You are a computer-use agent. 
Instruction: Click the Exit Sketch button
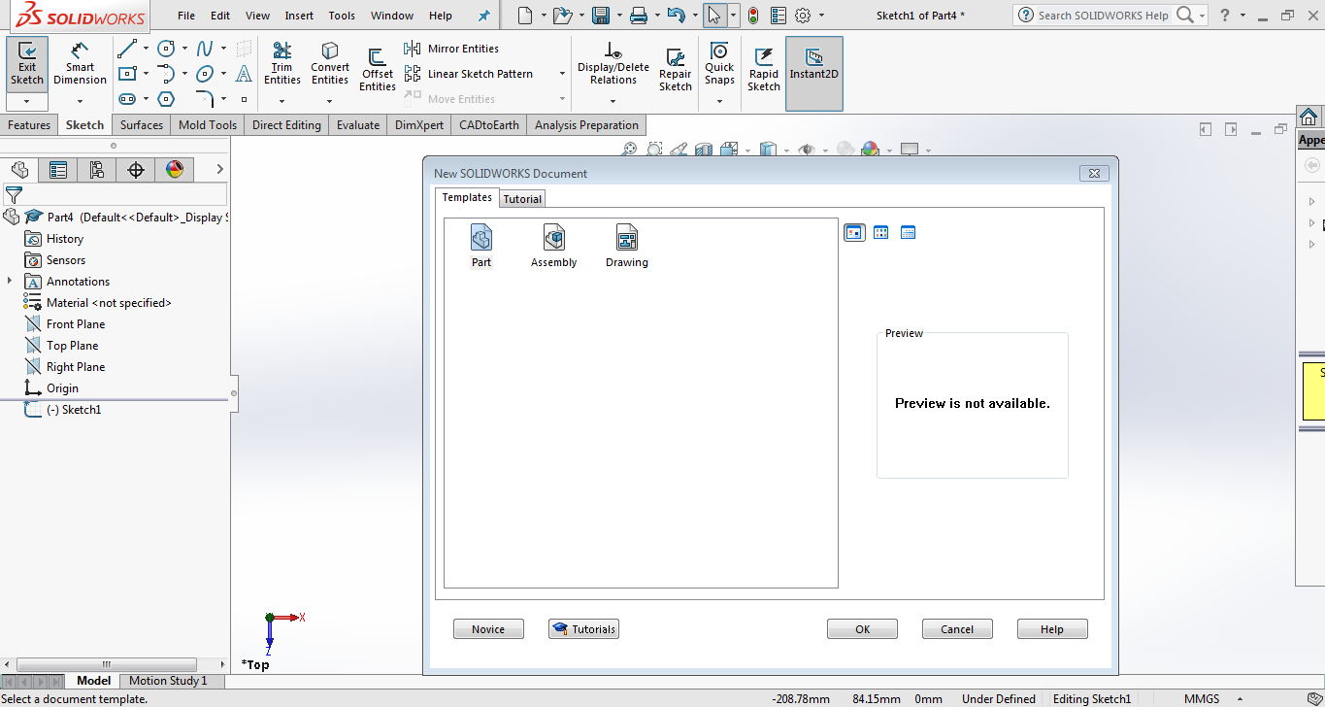27,63
